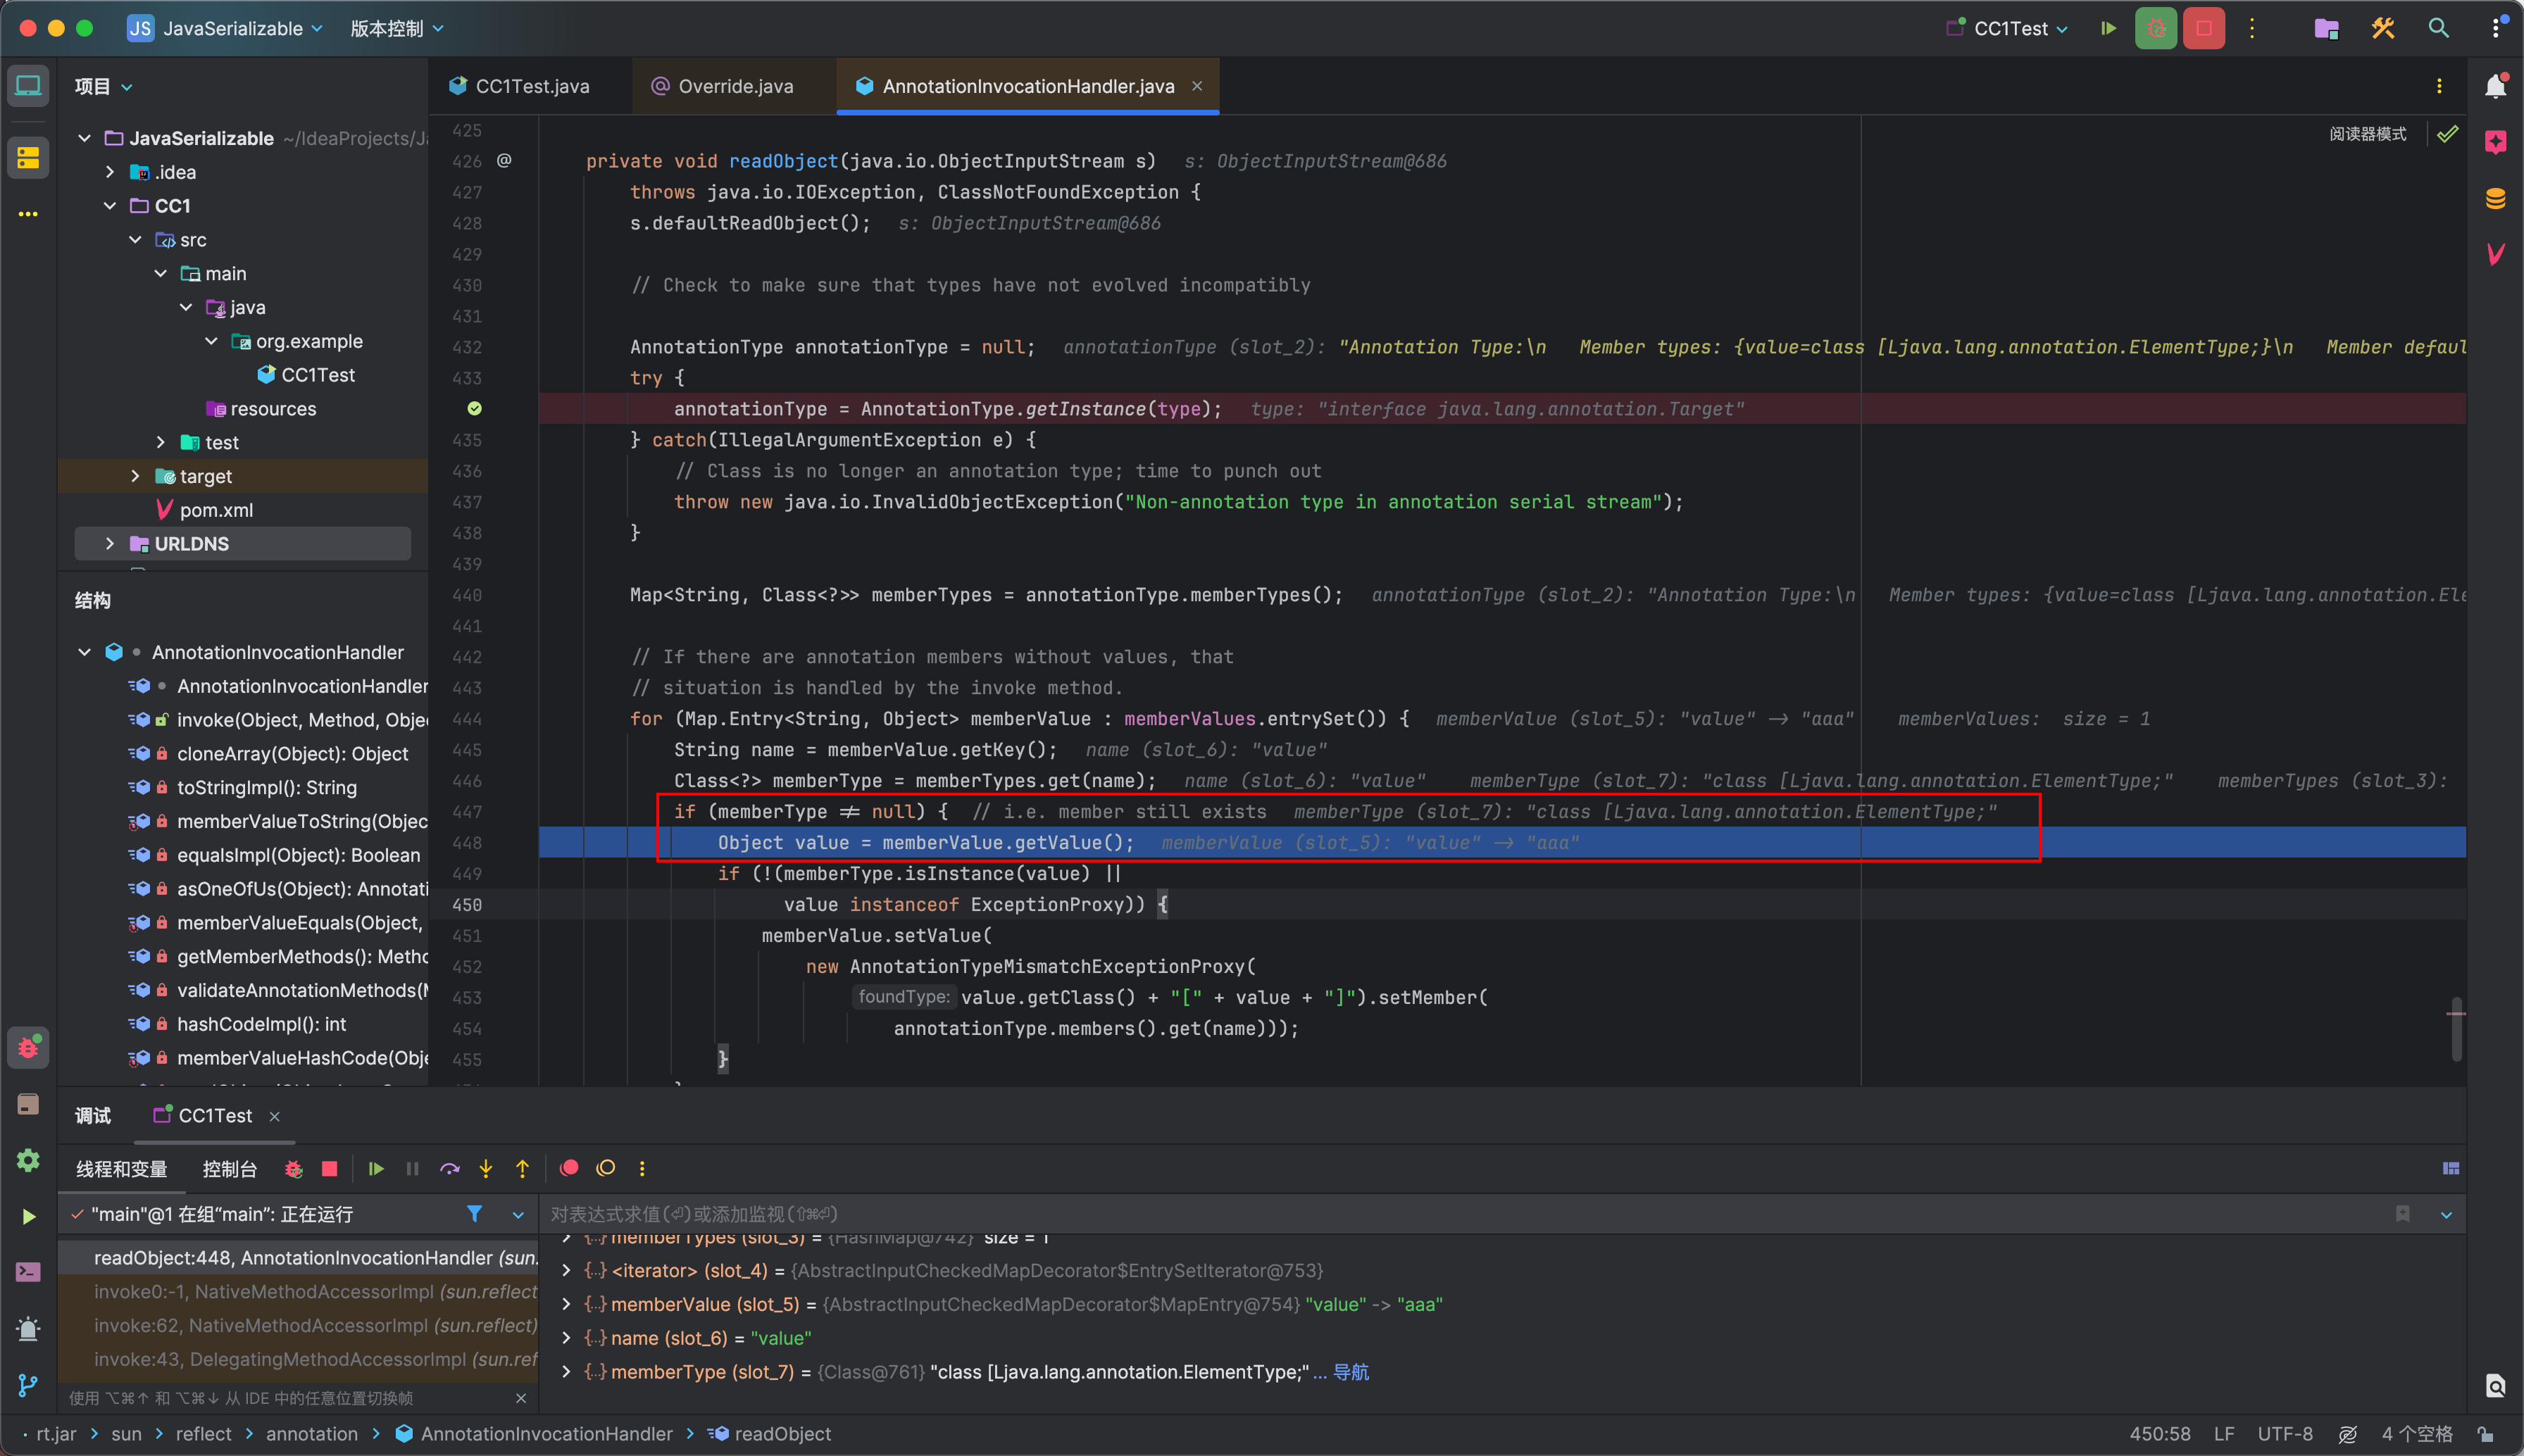Open Project tool window icon in left sidebar
2524x1456 pixels.
pyautogui.click(x=28, y=86)
